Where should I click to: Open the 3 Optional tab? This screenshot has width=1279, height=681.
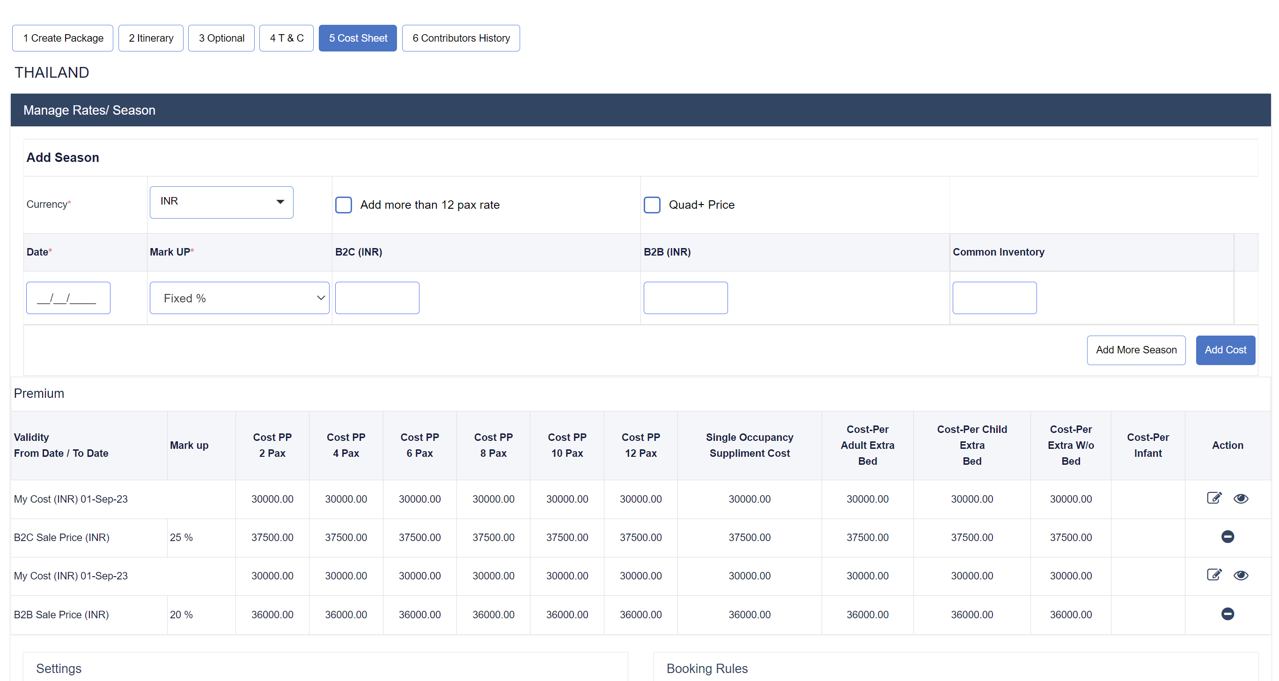click(x=221, y=38)
